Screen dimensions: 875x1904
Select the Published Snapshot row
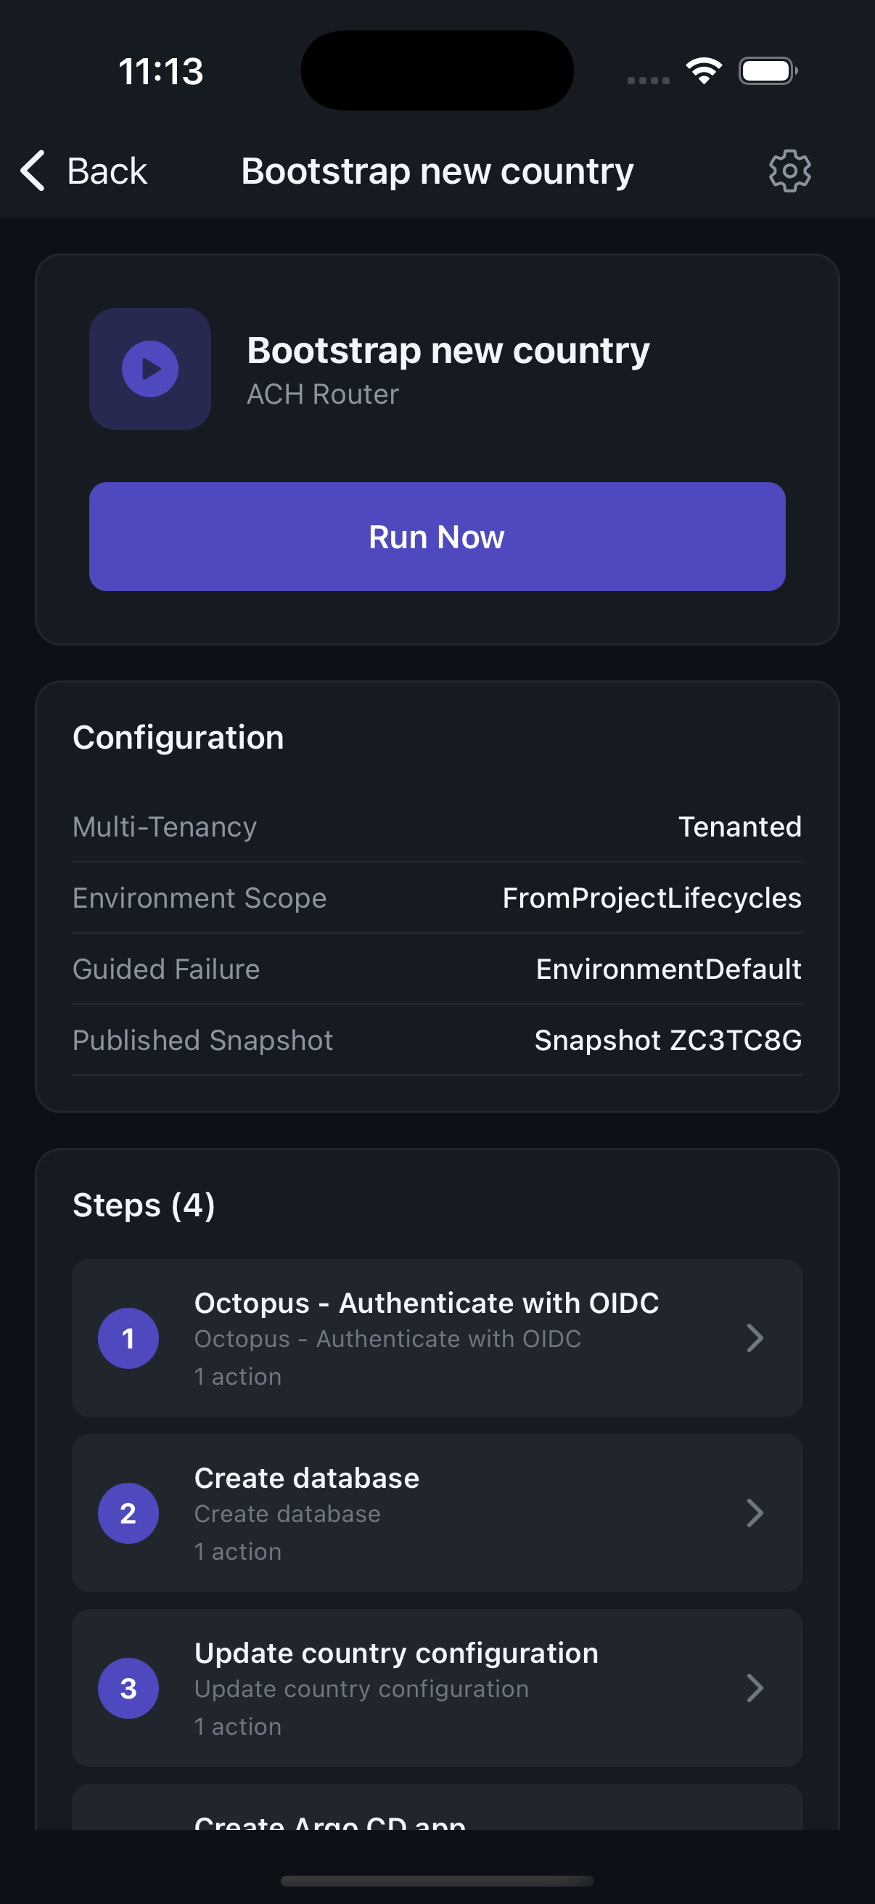click(437, 1040)
